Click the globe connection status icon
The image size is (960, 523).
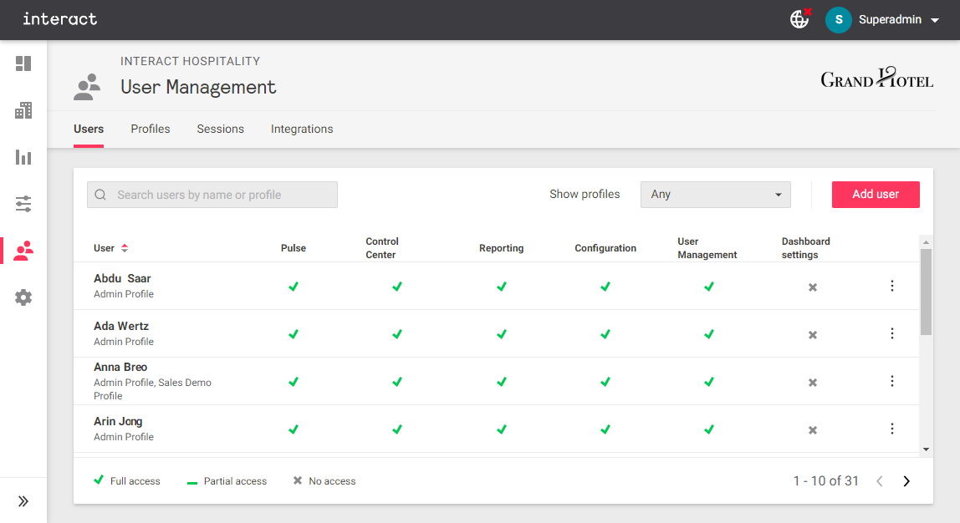pyautogui.click(x=800, y=18)
